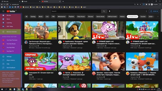This screenshot has height=91, width=162.
Task: Open a new Chrome tab
Action: pyautogui.click(x=63, y=2)
